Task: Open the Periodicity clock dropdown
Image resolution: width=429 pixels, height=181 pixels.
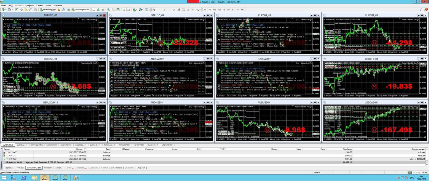Action: [141, 10]
